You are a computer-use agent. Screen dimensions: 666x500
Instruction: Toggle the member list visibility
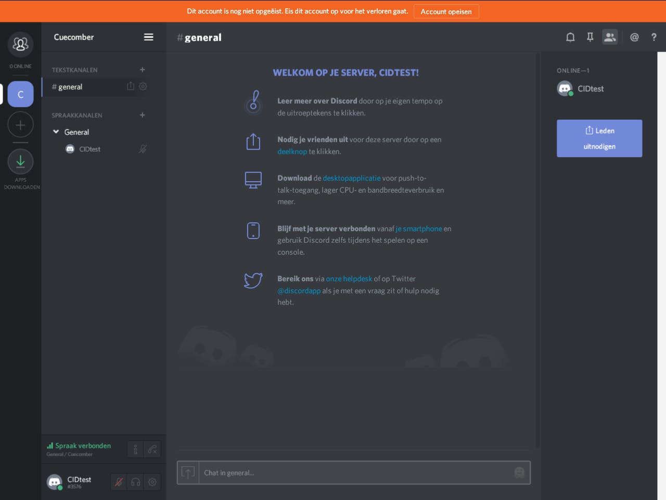(x=610, y=37)
